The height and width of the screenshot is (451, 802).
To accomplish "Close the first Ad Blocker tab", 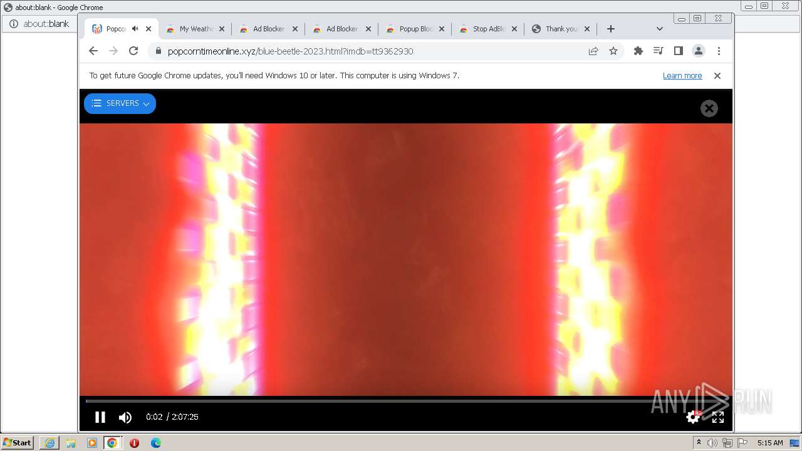I will tap(295, 29).
